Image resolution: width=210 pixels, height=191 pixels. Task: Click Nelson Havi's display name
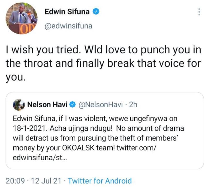coord(48,104)
